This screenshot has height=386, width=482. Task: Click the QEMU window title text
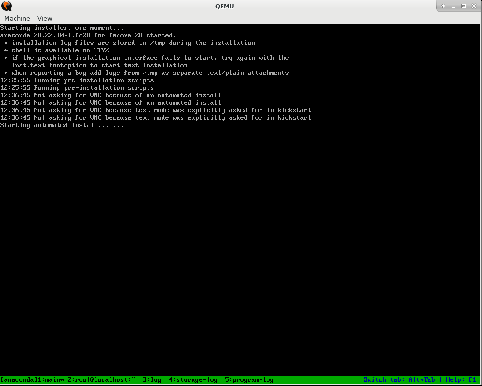point(225,6)
